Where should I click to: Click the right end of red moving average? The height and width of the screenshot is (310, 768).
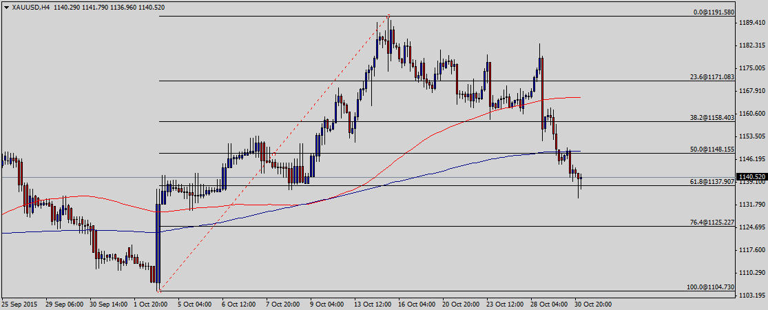[x=579, y=97]
